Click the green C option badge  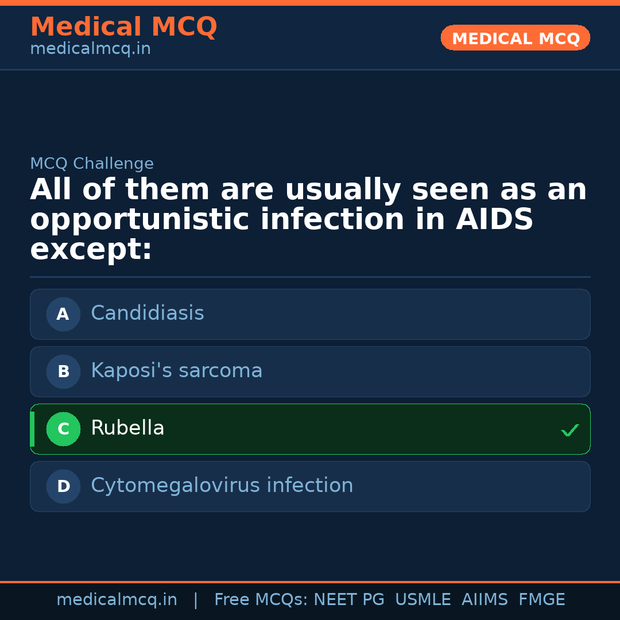coord(63,429)
